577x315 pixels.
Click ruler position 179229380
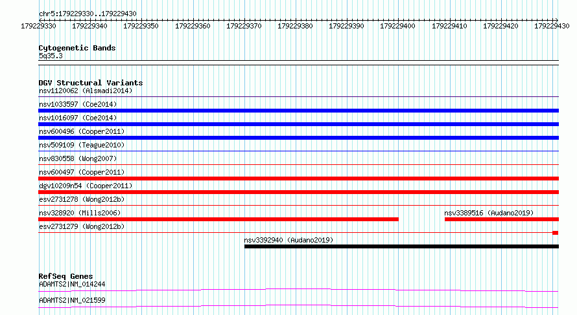pyautogui.click(x=295, y=26)
